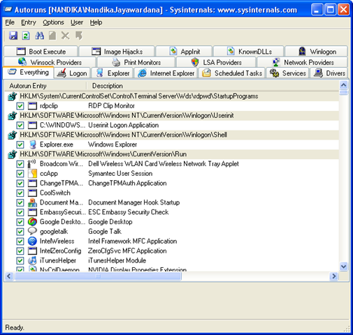Screen dimensions: 353x335
Task: Click the Google Desktop swirl icon
Action: [32, 222]
